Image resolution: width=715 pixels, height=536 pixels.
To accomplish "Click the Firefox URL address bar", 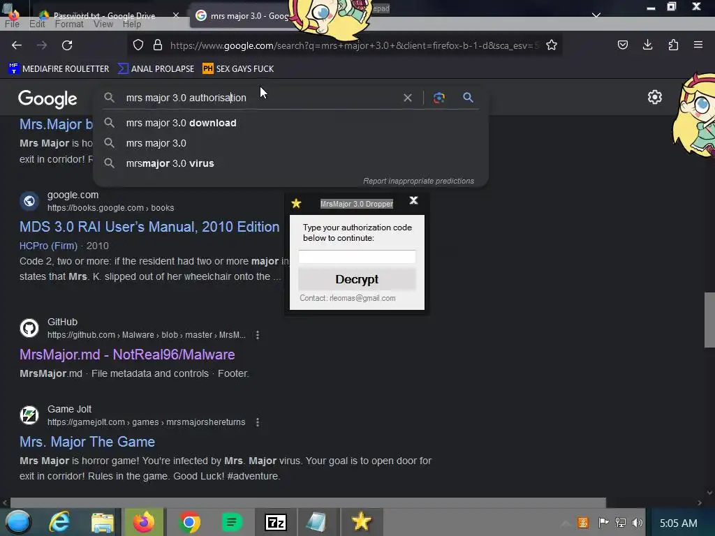I will click(353, 45).
